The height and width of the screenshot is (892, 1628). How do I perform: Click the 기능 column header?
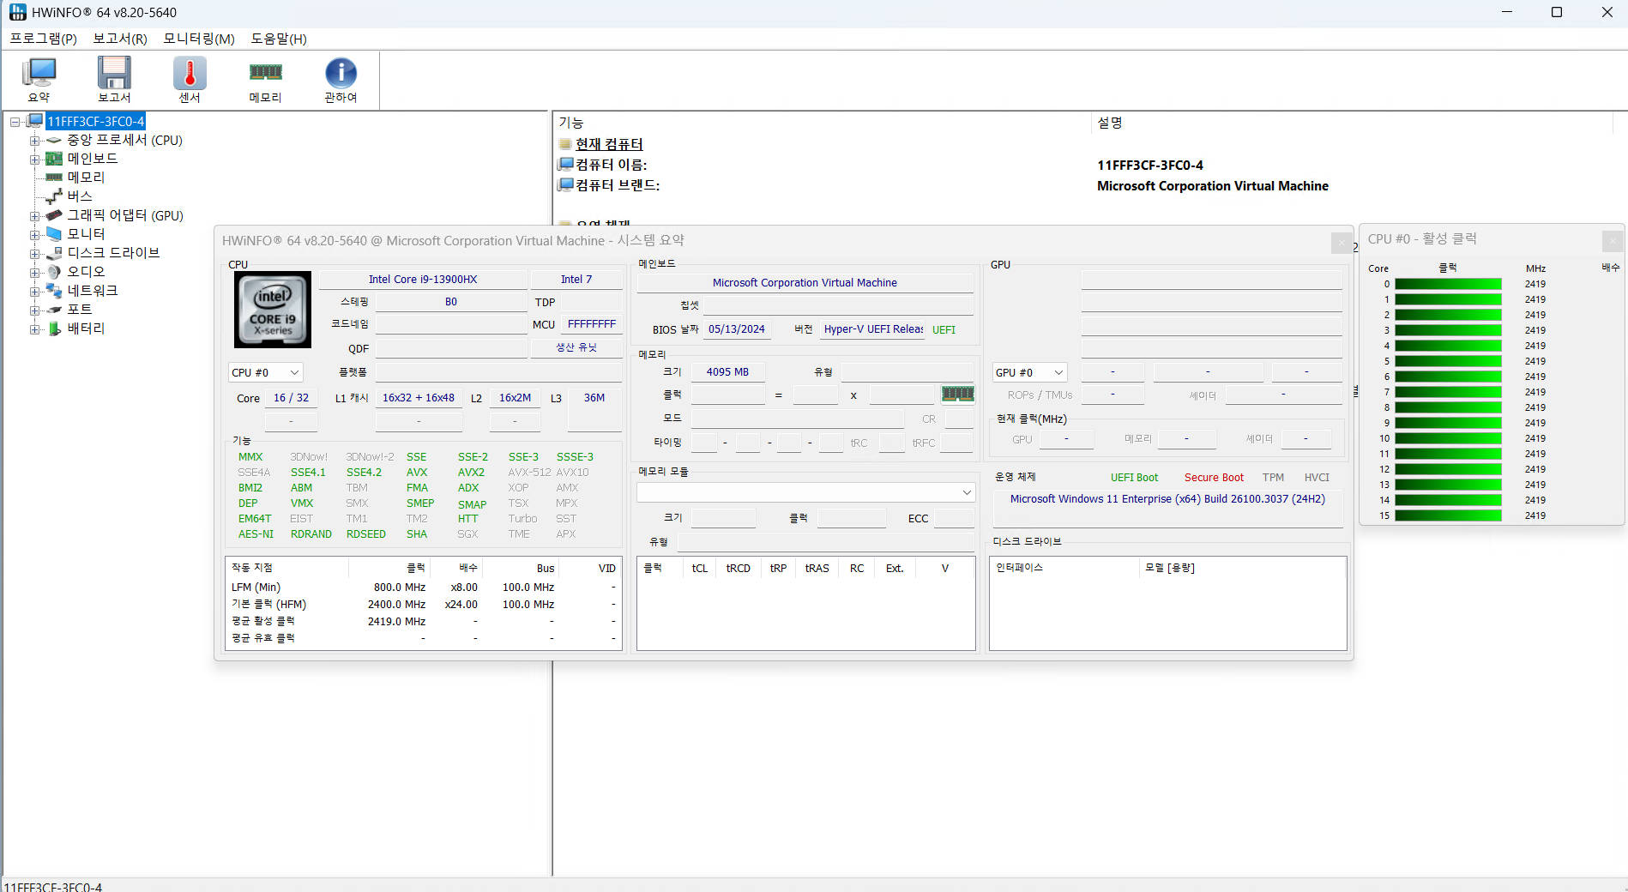pyautogui.click(x=570, y=123)
